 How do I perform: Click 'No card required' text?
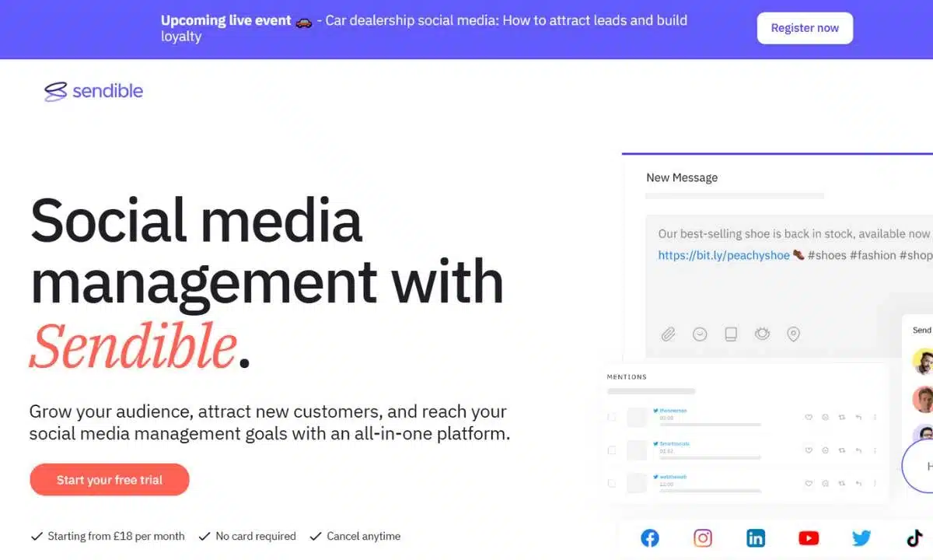coord(256,536)
